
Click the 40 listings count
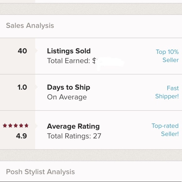tap(22, 51)
